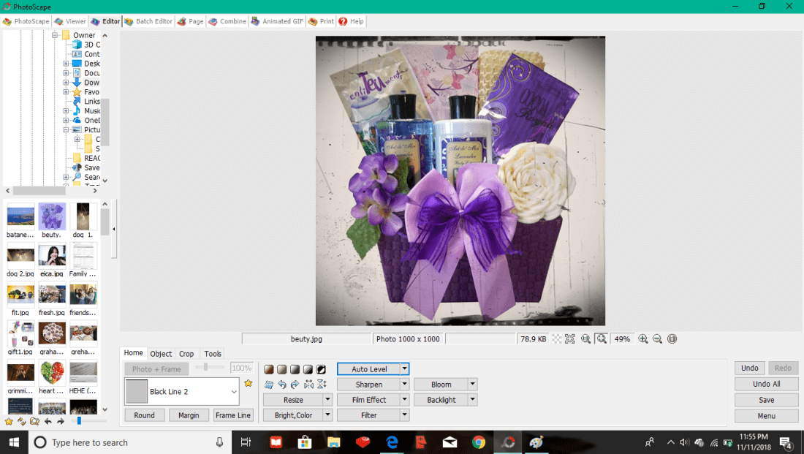Screen dimensions: 804x454
Task: Open Auto Level dropdown arrow
Action: (405, 369)
